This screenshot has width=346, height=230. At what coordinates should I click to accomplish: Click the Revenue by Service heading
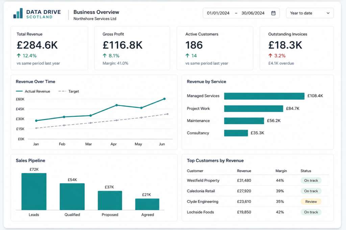[x=206, y=81]
